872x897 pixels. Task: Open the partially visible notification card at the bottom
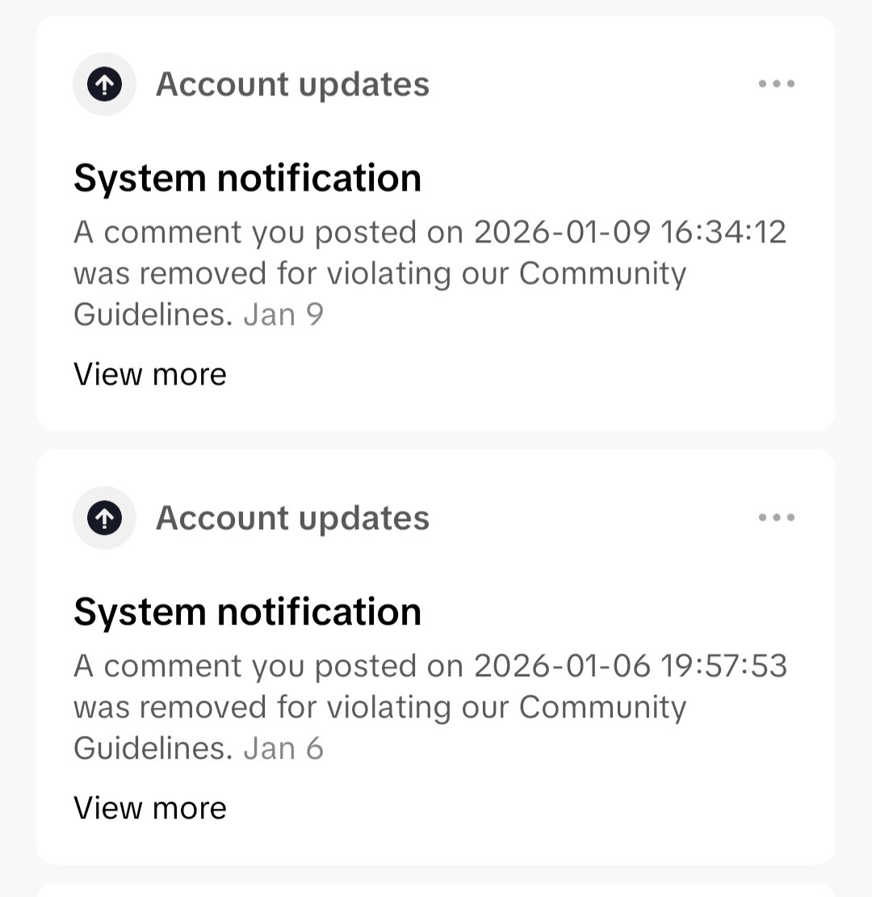436,891
